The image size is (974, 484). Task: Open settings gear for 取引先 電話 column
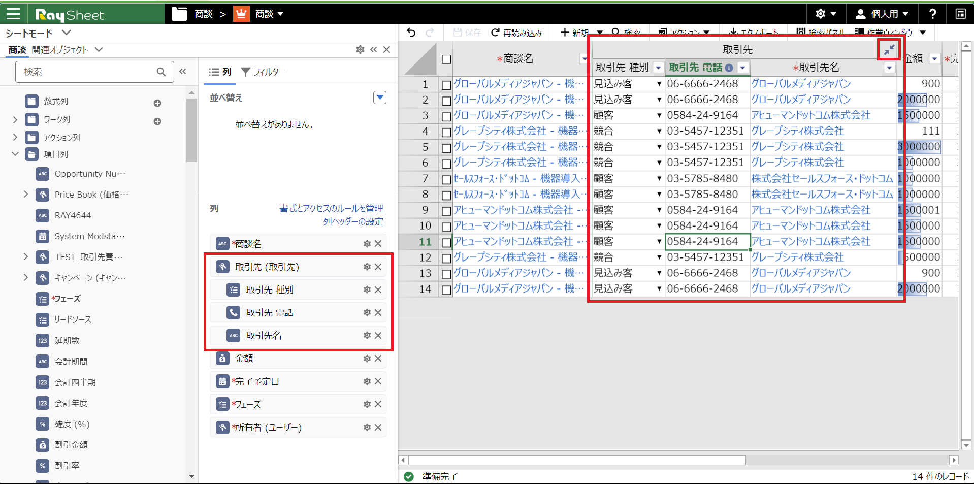point(367,312)
